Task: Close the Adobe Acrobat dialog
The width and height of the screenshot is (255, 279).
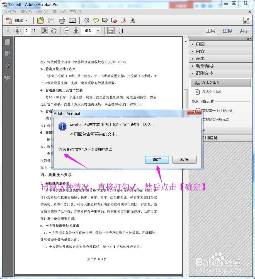Action: point(194,112)
